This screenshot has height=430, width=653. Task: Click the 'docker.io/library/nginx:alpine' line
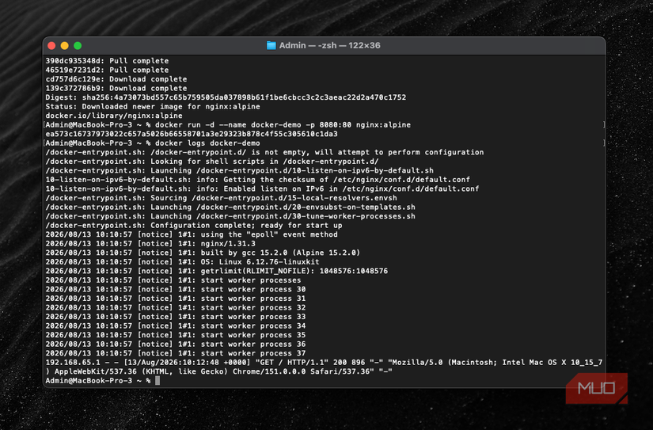coord(114,116)
